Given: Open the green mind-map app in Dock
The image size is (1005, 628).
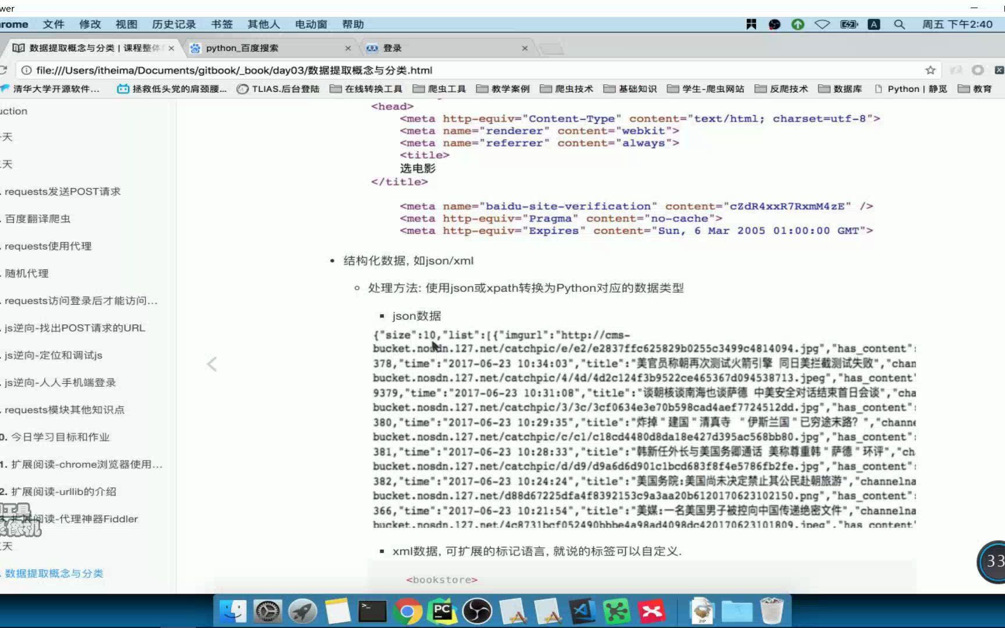Looking at the screenshot, I should [x=617, y=611].
